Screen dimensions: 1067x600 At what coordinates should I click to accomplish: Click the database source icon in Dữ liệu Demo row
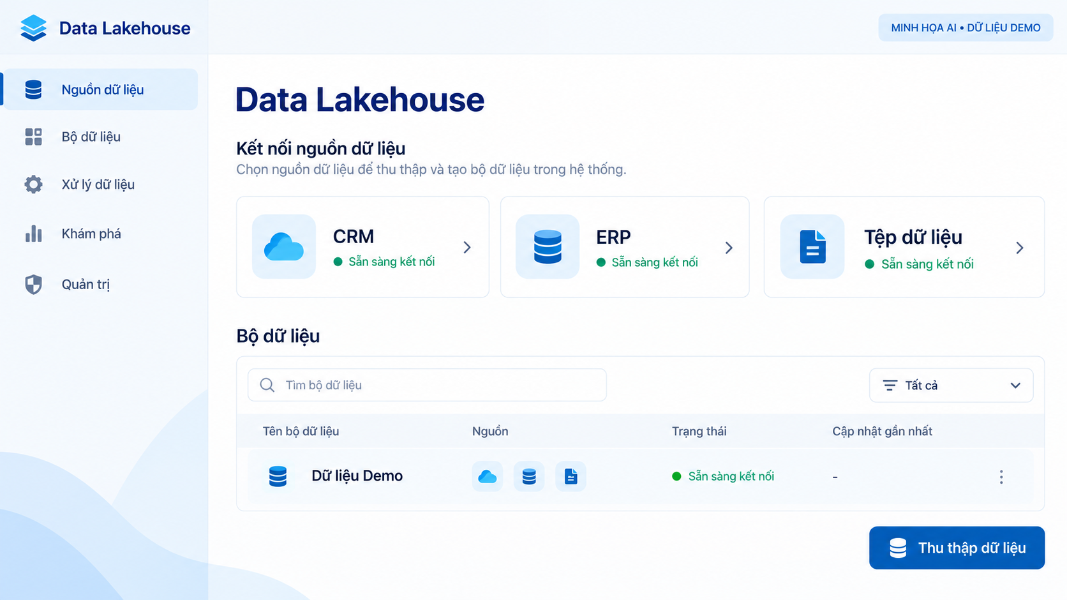(529, 476)
